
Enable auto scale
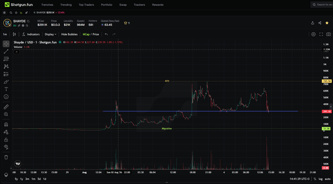pyautogui.click(x=327, y=179)
